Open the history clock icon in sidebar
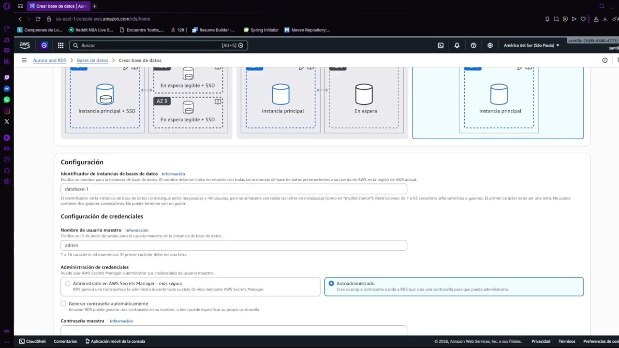Image resolution: width=619 pixels, height=348 pixels. click(x=7, y=159)
